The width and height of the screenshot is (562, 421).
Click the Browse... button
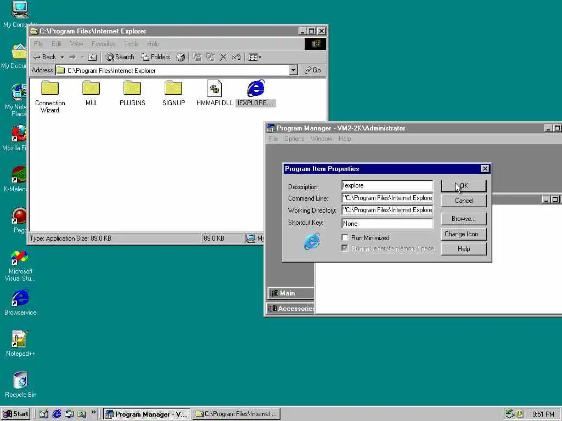tap(464, 219)
